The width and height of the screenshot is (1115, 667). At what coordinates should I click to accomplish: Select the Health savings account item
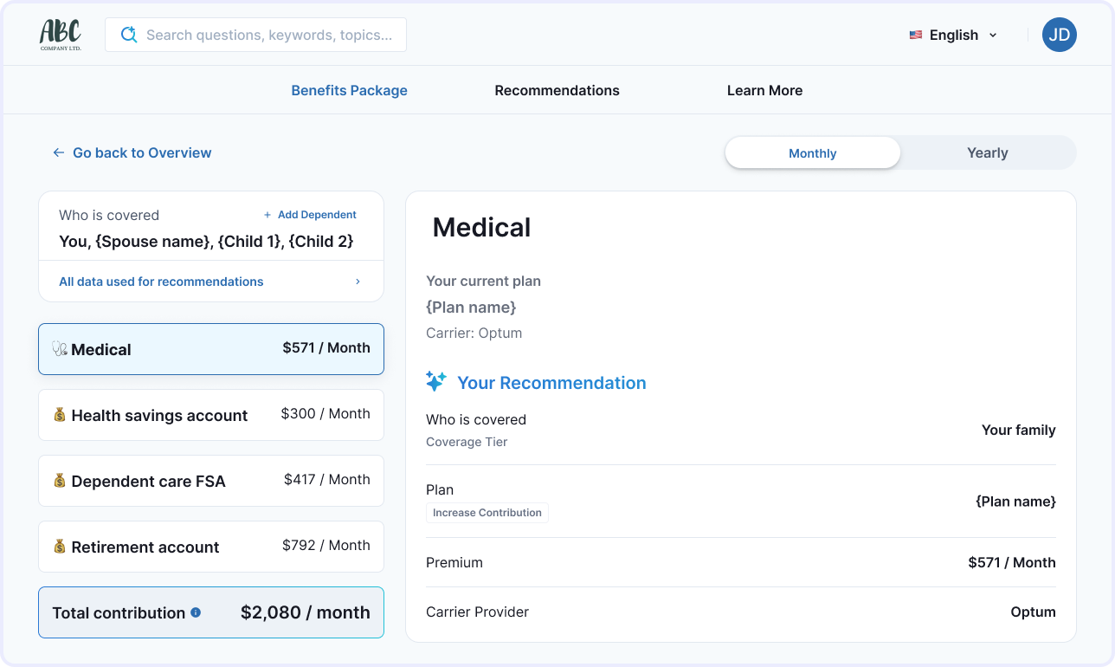(x=211, y=415)
